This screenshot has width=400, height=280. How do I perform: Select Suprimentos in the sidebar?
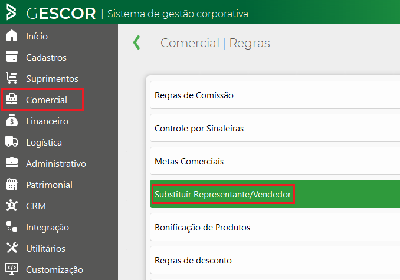[x=52, y=79]
